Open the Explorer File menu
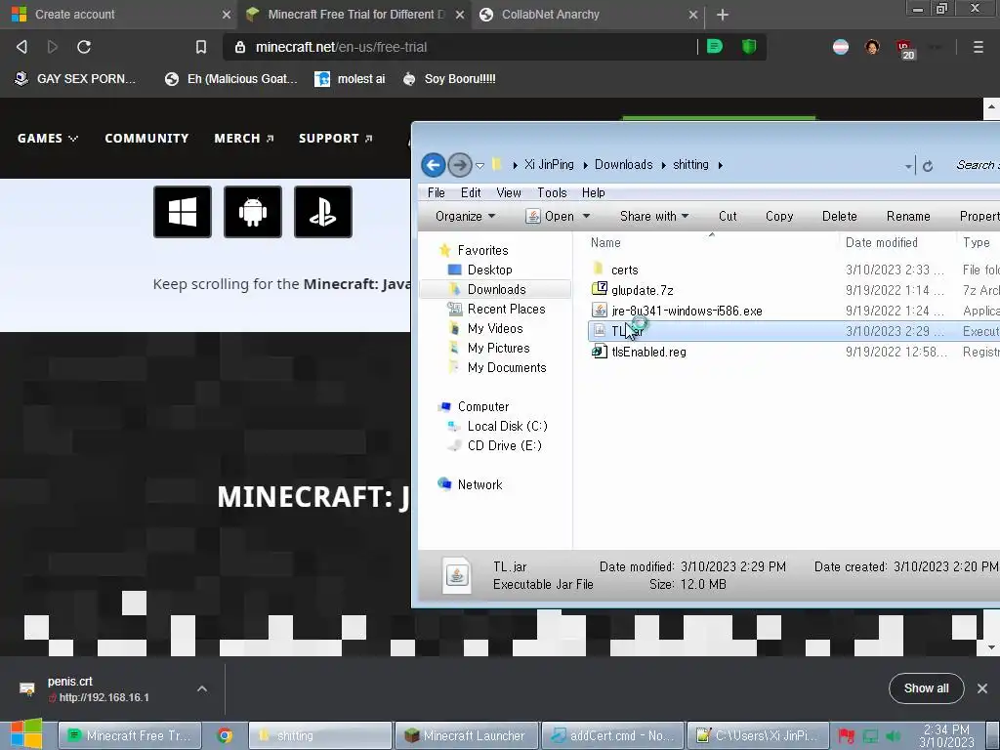This screenshot has height=750, width=1000. click(437, 192)
